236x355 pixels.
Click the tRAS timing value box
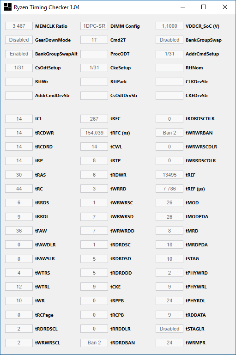19,175
